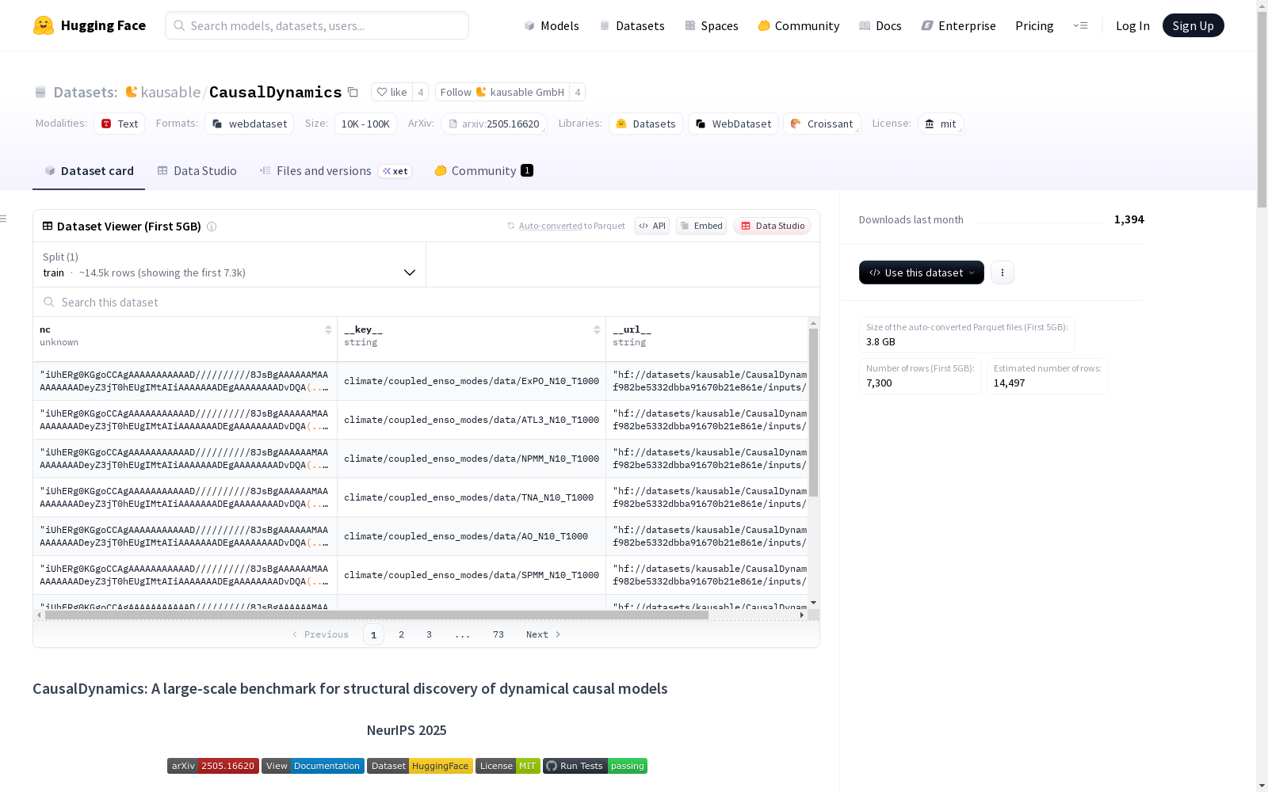
Task: Open the Datasets page in navbar
Action: coord(632,25)
